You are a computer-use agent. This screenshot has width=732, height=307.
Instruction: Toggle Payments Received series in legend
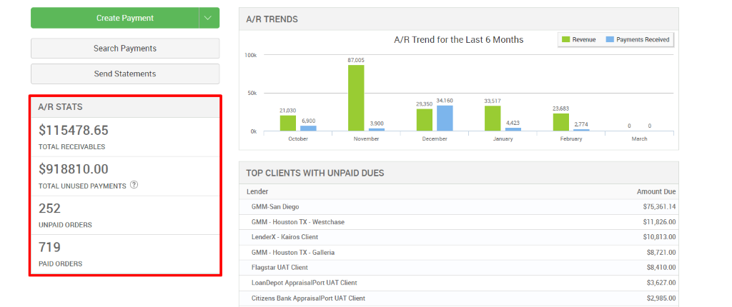pos(638,40)
